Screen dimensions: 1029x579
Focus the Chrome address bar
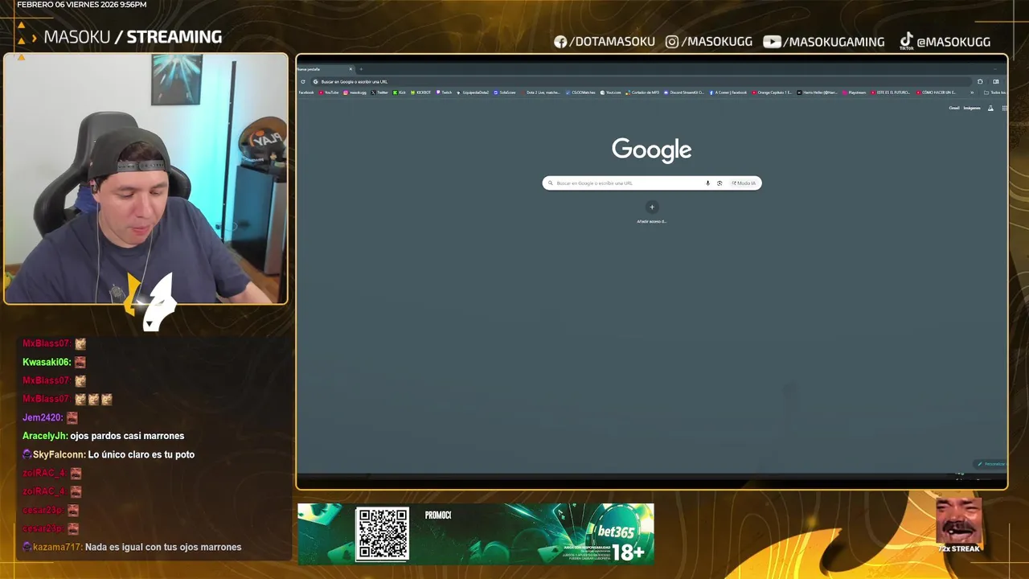(643, 81)
